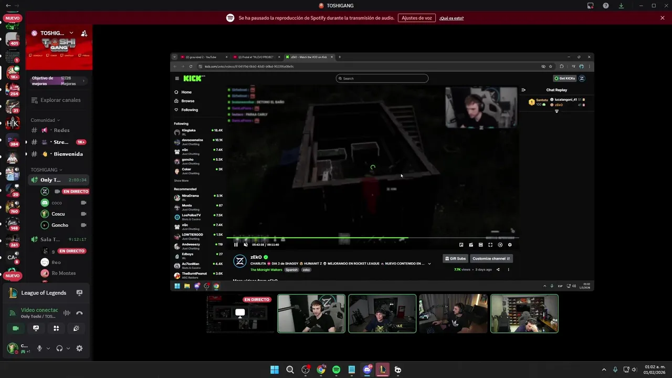Viewport: 672px width, 378px height.
Task: Click the Chrome icon in the taskbar
Action: coord(321,370)
